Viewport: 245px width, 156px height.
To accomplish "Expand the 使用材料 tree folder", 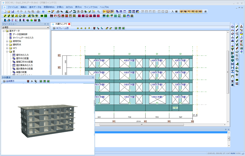I will pyautogui.click(x=7, y=41).
